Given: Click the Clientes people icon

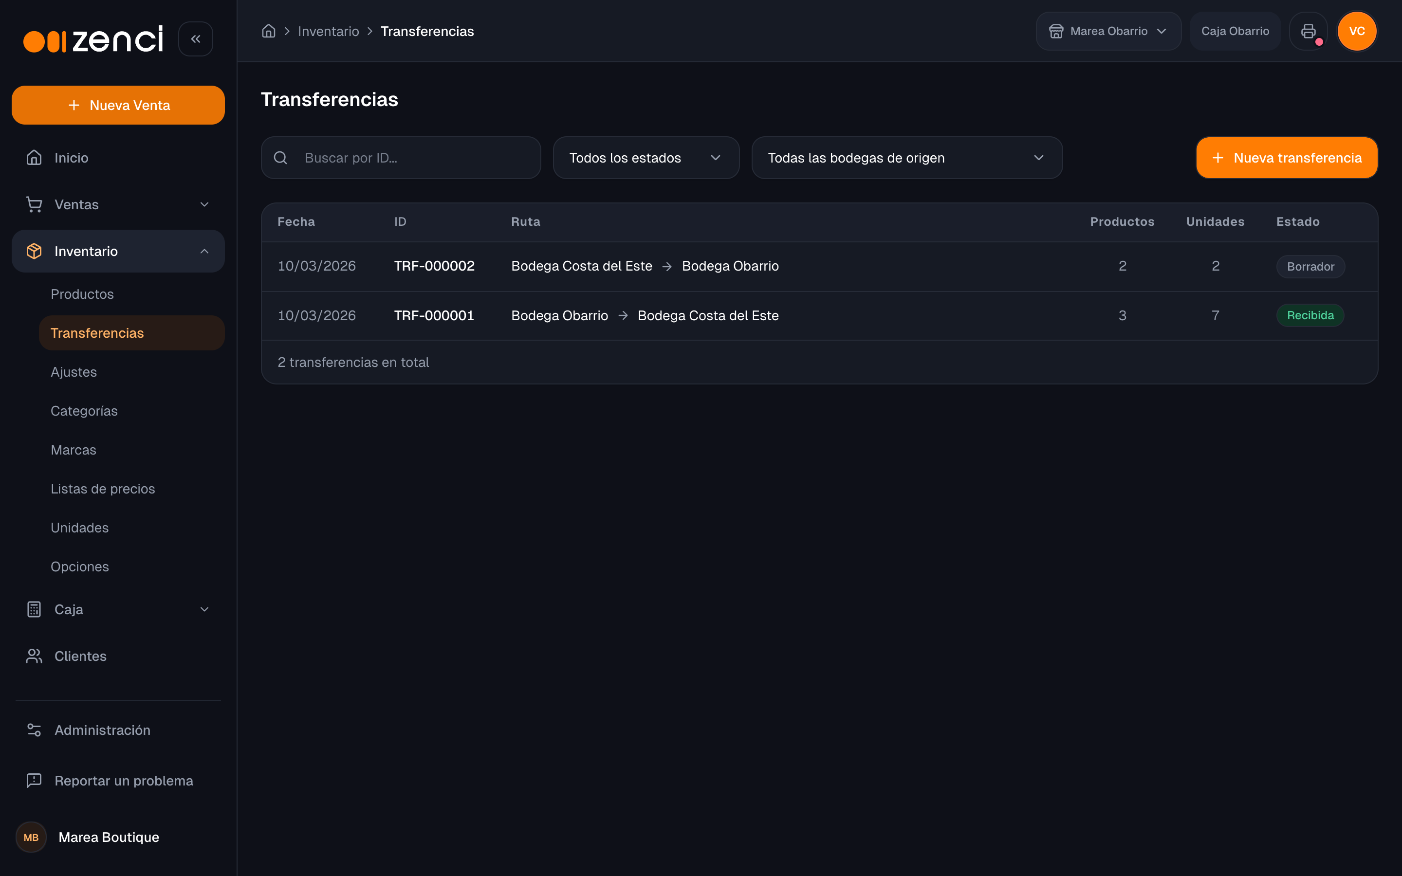Looking at the screenshot, I should (34, 656).
